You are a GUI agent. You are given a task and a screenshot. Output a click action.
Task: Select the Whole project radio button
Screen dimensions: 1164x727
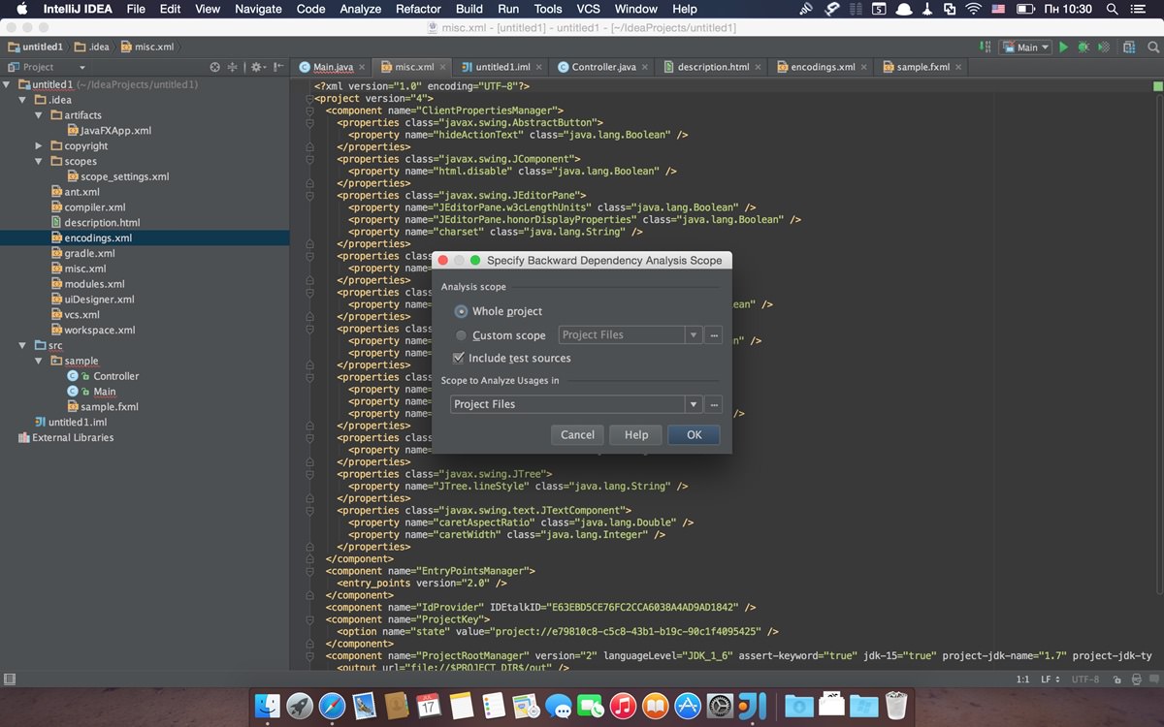(460, 311)
